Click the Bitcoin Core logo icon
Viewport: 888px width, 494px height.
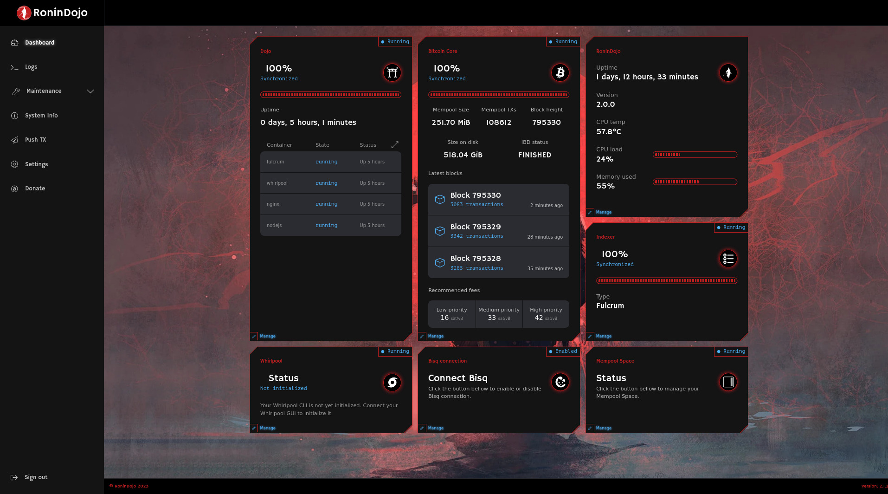560,72
